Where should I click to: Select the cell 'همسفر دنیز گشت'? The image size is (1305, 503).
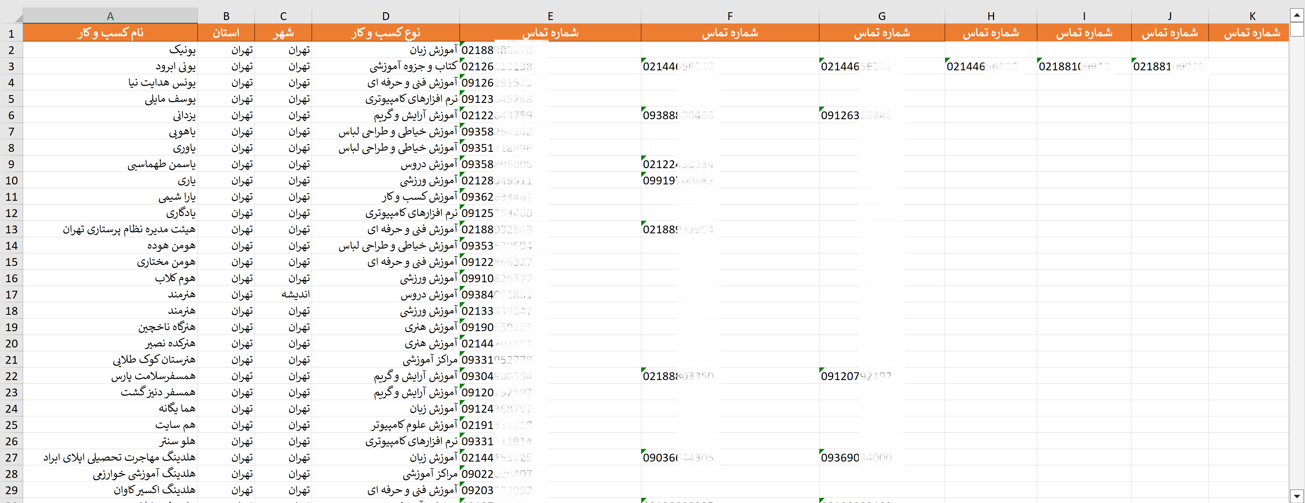[110, 392]
